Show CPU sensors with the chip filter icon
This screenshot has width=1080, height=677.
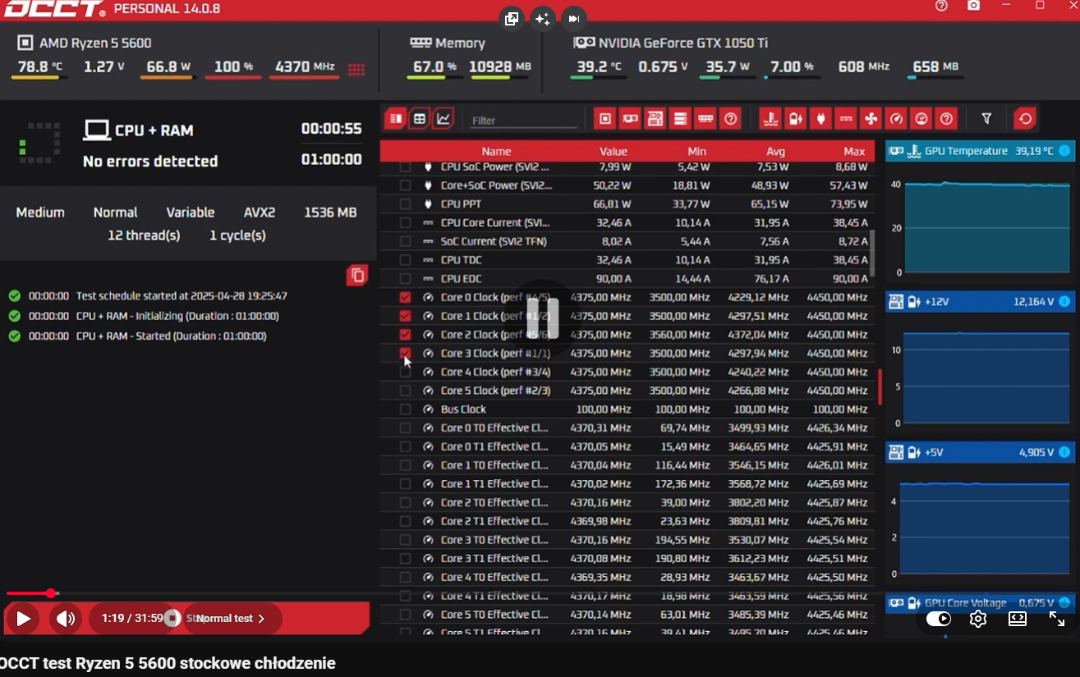[605, 119]
